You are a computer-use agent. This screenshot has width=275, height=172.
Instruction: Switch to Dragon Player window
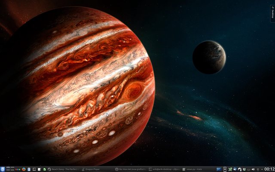pyautogui.click(x=98, y=169)
